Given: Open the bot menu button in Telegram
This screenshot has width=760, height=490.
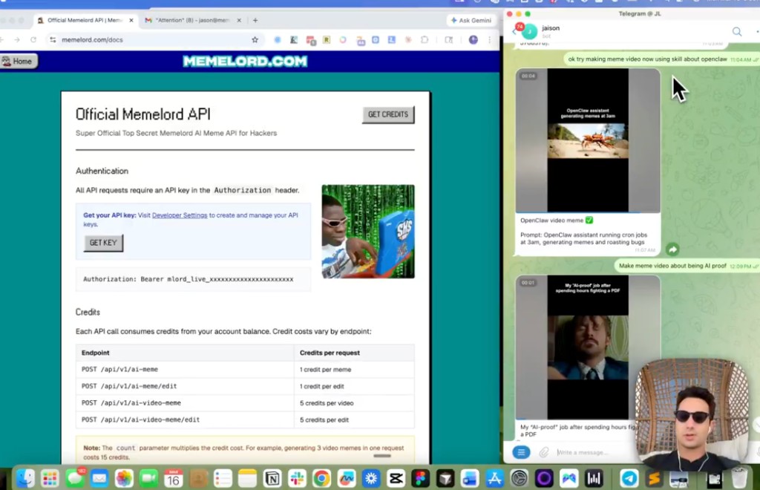Looking at the screenshot, I should (x=521, y=452).
